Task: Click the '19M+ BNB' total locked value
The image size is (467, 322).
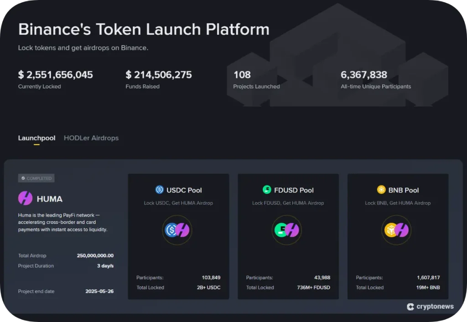Action: (x=428, y=287)
